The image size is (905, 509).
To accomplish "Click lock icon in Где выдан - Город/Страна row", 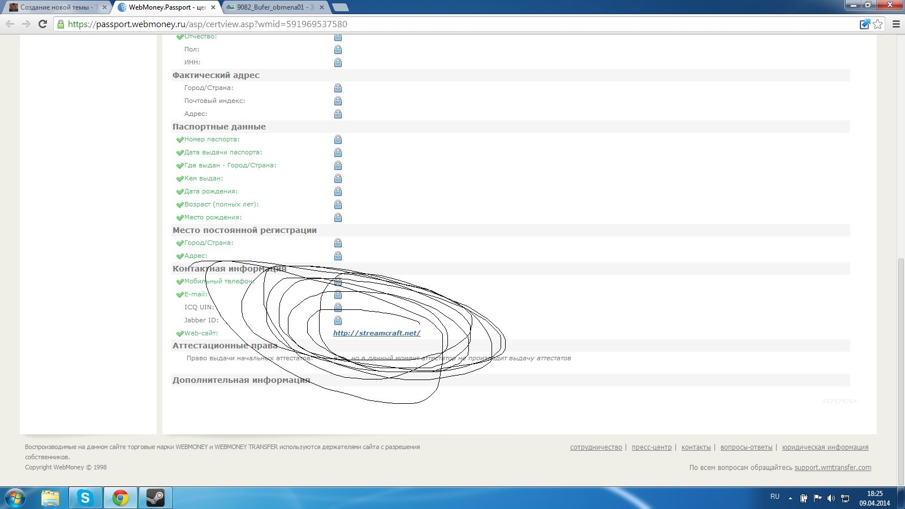I will pos(338,166).
